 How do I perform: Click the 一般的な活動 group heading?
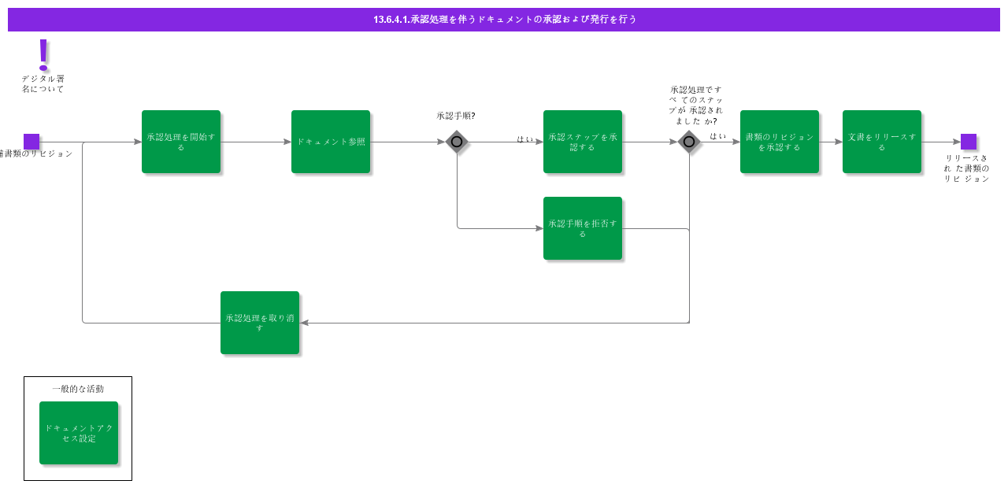78,389
